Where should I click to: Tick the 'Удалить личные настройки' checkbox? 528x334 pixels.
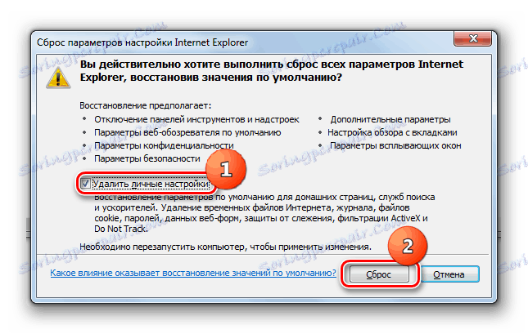coord(85,184)
